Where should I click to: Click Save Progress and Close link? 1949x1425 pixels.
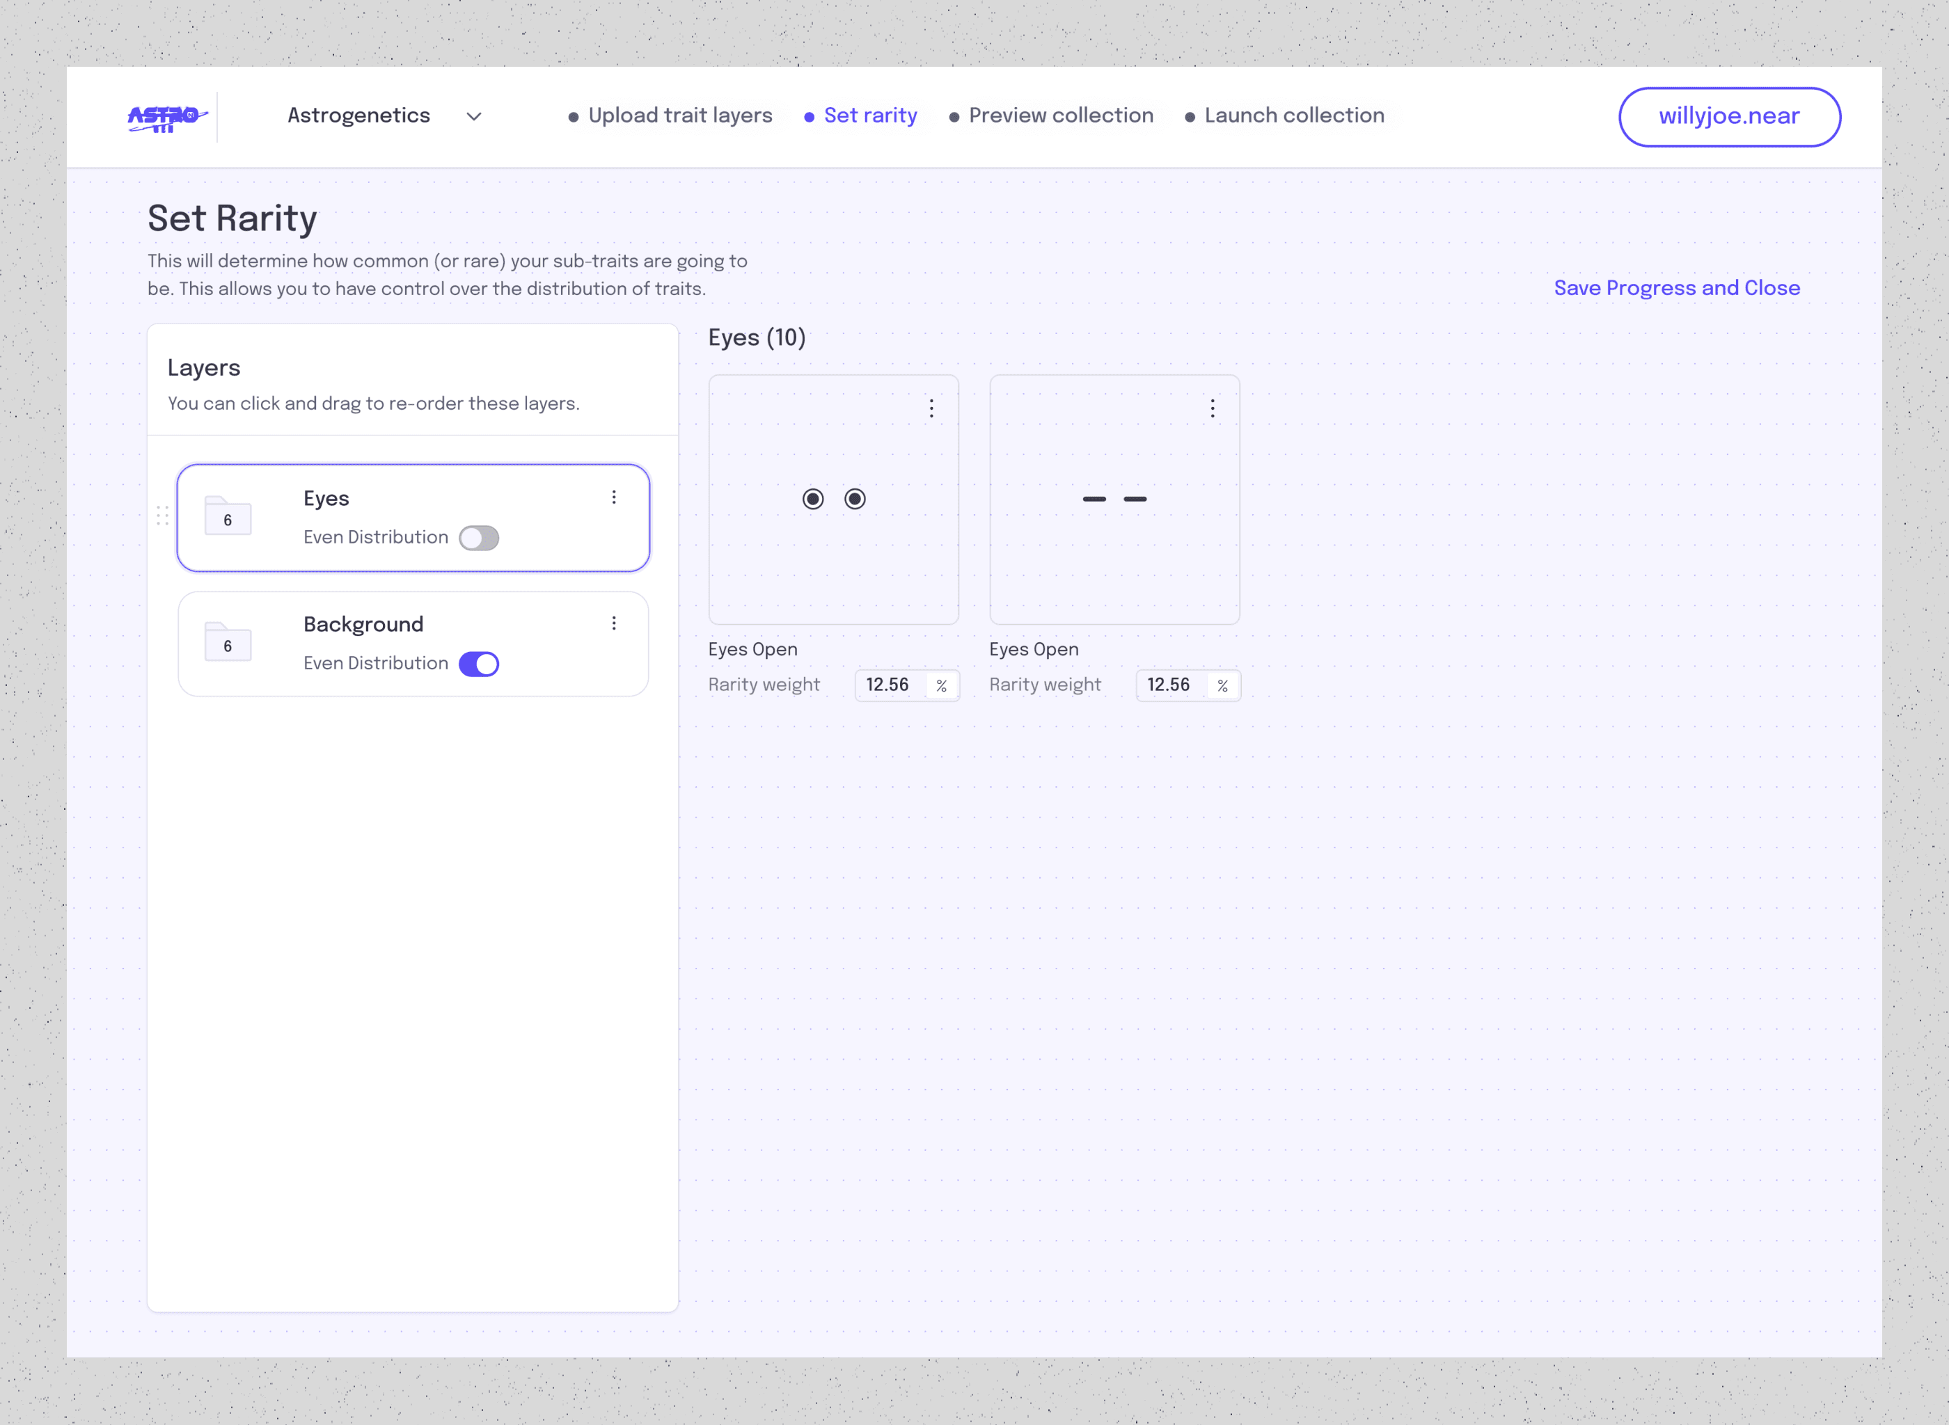pyautogui.click(x=1676, y=288)
